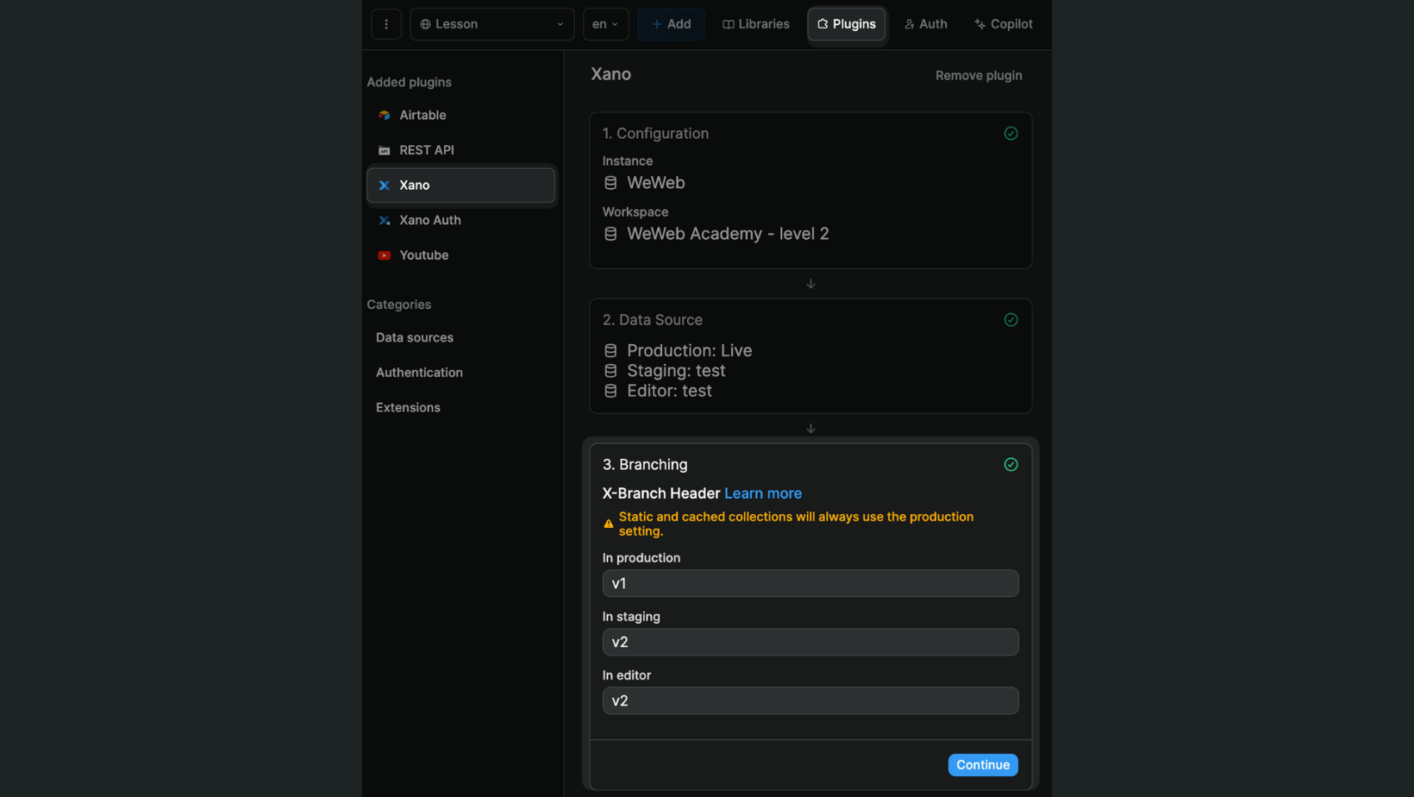Screen dimensions: 1414x797
Task: Select the Xano plugin icon
Action: [x=384, y=185]
